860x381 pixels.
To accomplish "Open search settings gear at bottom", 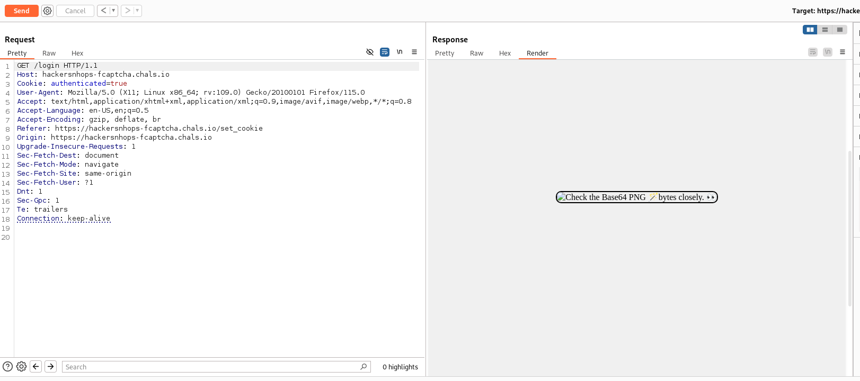I will point(21,366).
